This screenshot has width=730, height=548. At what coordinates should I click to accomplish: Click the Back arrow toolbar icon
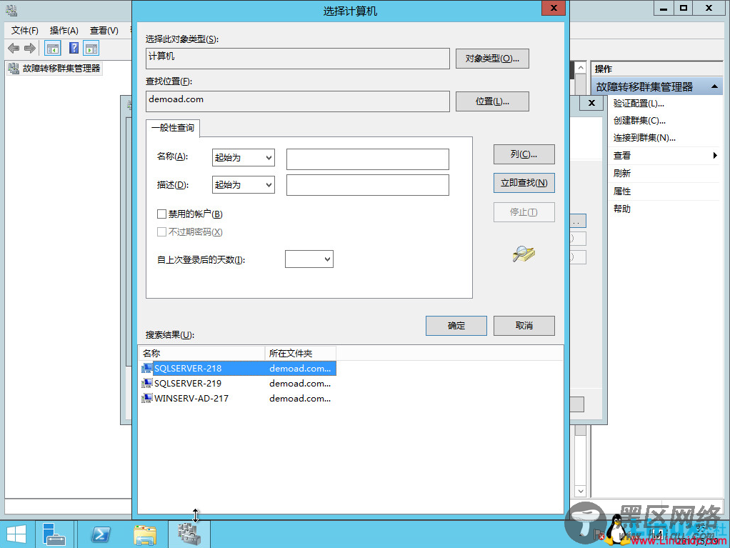(x=14, y=48)
